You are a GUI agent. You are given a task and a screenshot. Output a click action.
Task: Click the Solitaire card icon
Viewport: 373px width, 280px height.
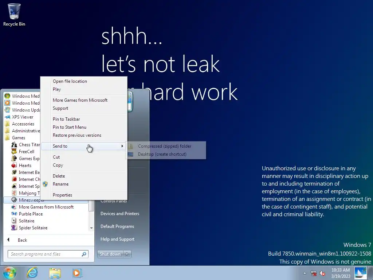(x=14, y=221)
